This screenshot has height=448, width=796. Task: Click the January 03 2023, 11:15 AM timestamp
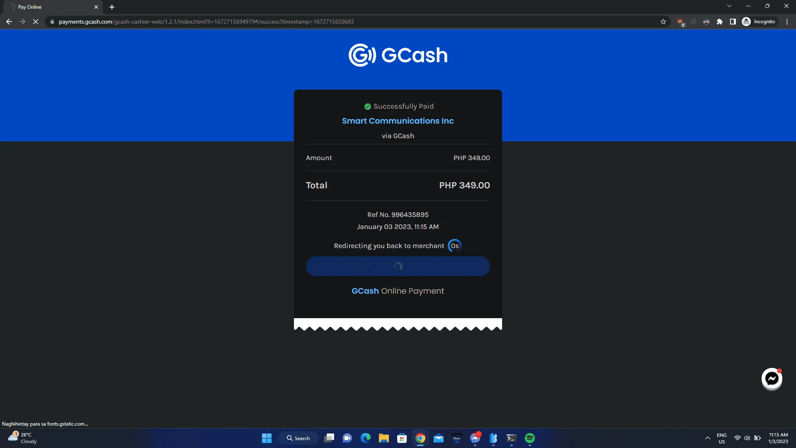pyautogui.click(x=398, y=227)
